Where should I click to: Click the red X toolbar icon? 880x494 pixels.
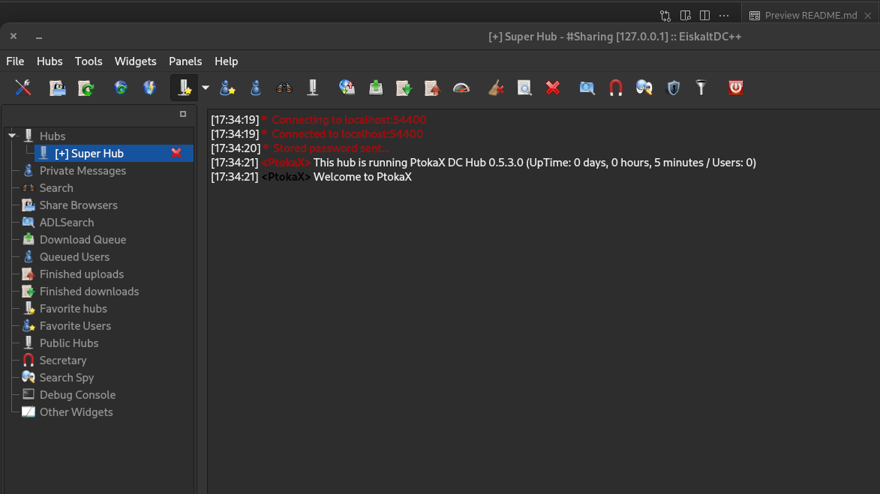point(553,88)
